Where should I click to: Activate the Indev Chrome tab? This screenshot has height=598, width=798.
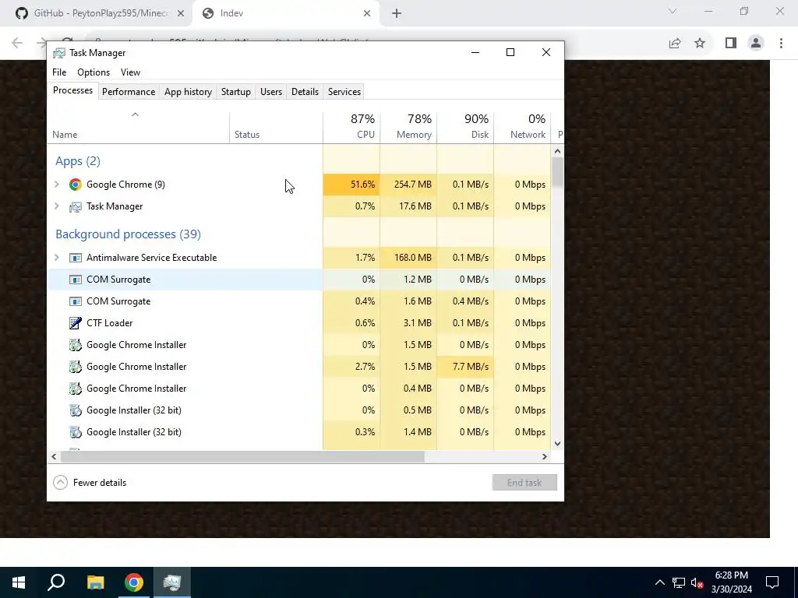pyautogui.click(x=285, y=14)
